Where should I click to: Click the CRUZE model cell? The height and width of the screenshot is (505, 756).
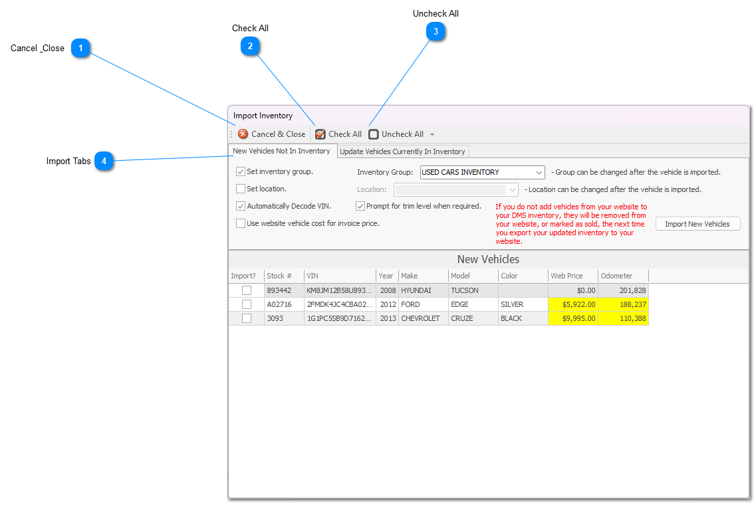click(473, 318)
